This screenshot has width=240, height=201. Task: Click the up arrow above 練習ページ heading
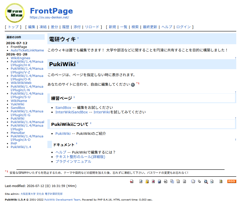click(236, 92)
